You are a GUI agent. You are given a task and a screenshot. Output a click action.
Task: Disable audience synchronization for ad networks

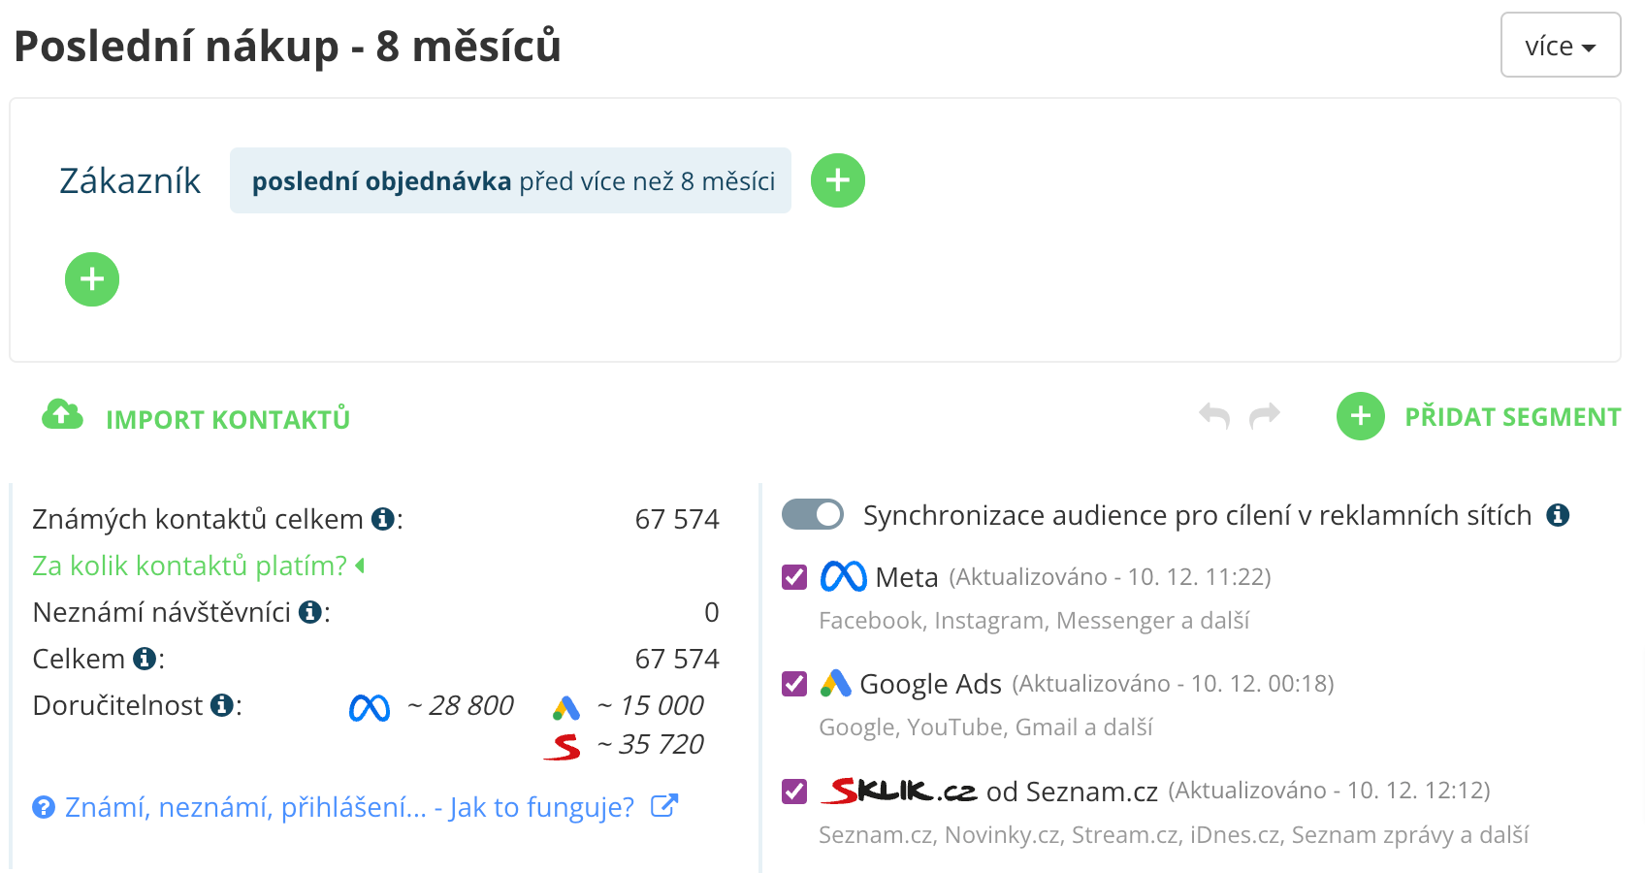pos(813,515)
